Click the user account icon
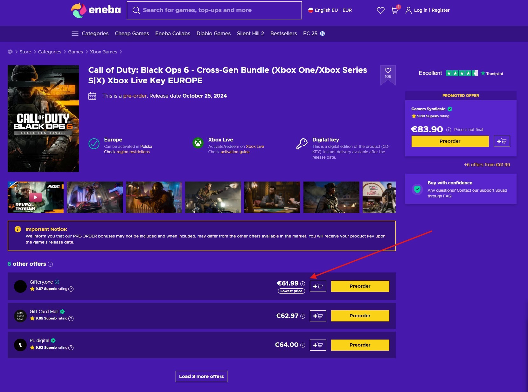 (408, 10)
